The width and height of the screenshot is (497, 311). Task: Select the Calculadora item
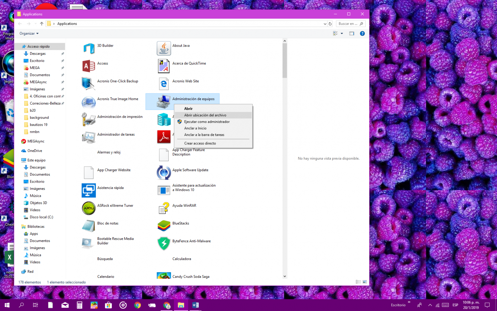(x=182, y=259)
